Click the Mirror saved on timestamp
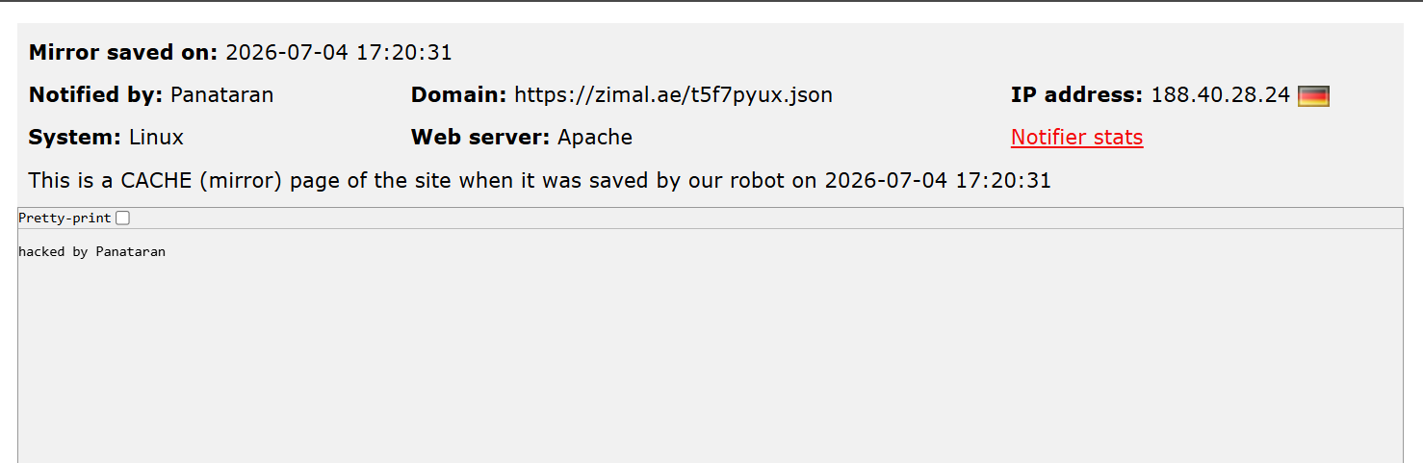1423x463 pixels. (339, 53)
